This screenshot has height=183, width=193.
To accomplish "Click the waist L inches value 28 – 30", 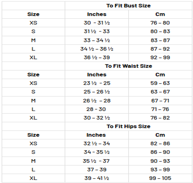I will click(x=97, y=109).
